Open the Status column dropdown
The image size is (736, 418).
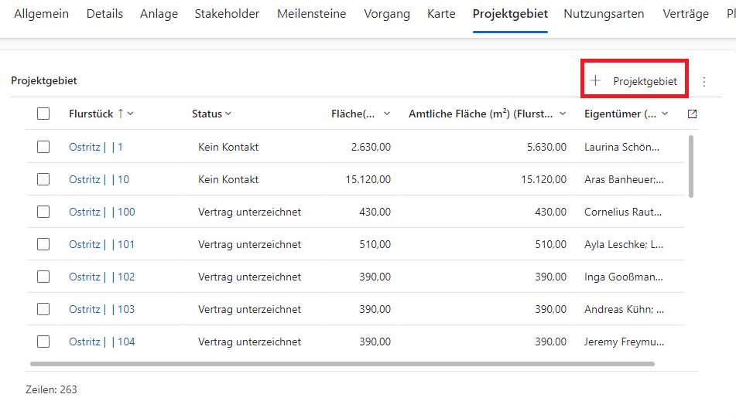[228, 114]
